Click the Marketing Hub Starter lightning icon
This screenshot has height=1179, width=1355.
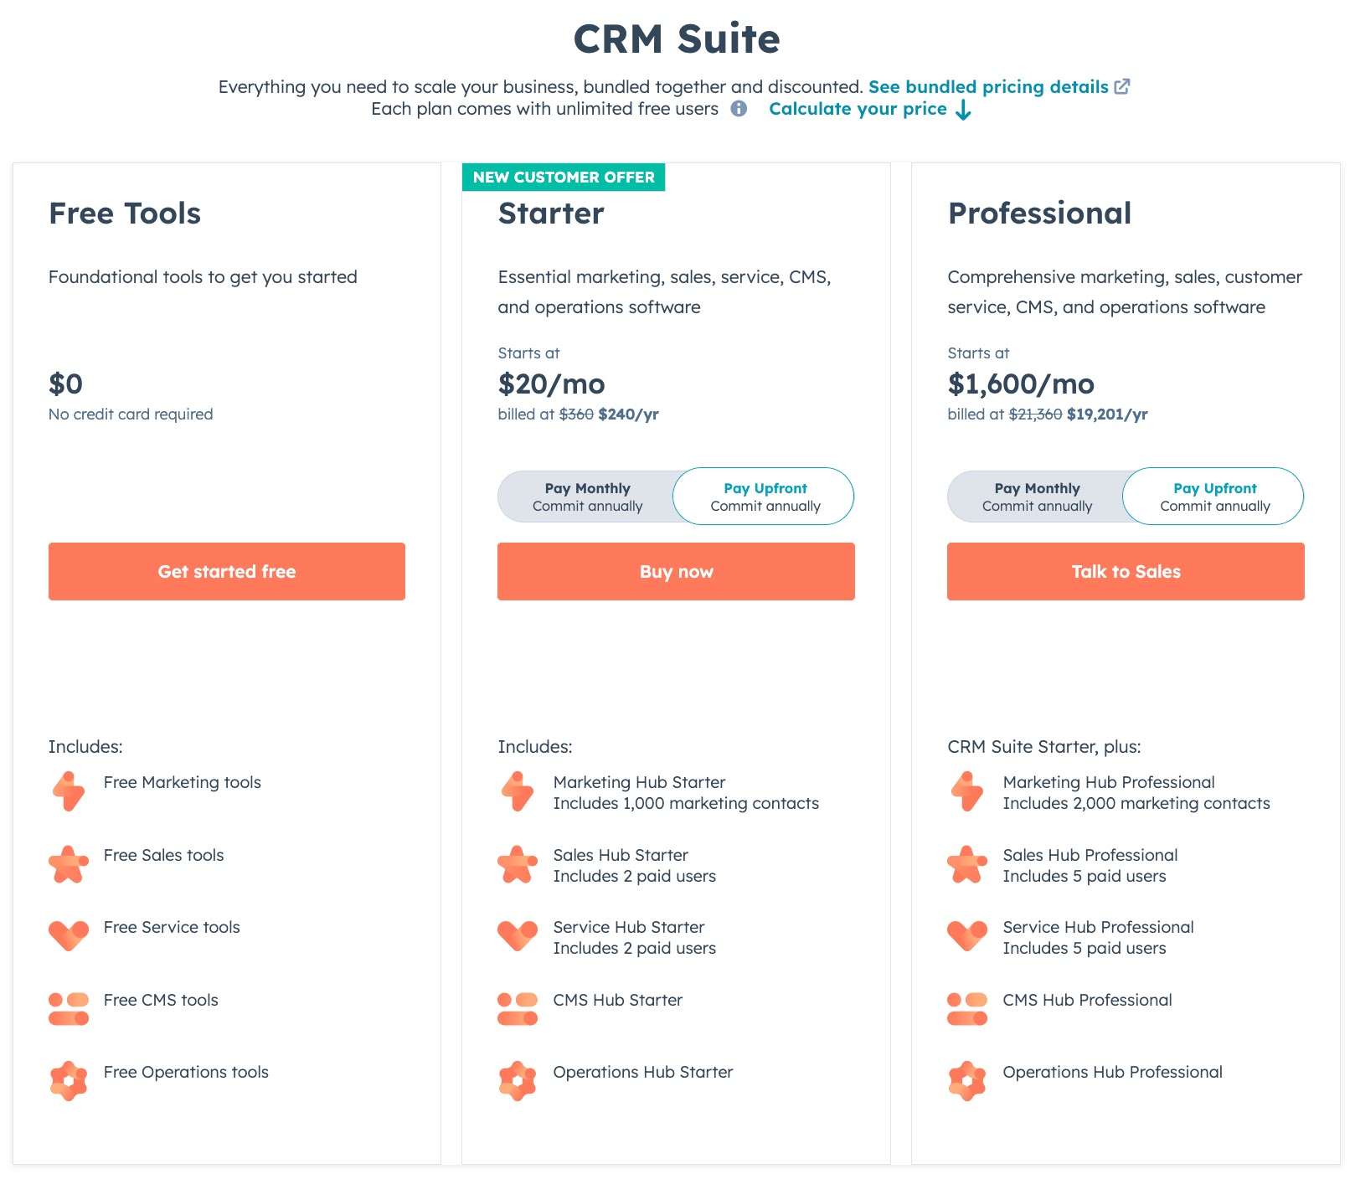coord(518,791)
